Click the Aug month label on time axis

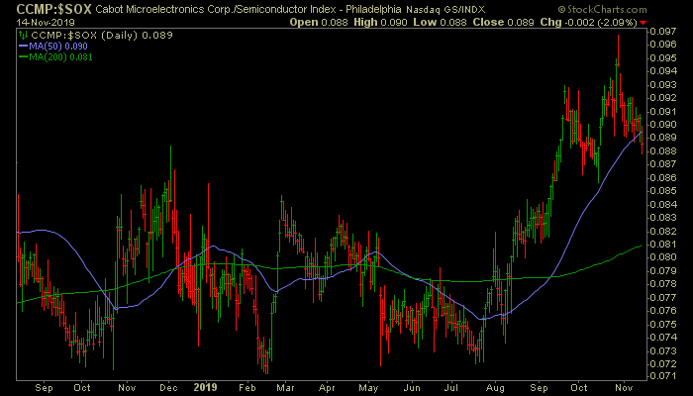click(x=495, y=388)
